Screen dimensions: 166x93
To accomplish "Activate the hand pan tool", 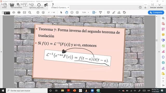I will [67, 12].
